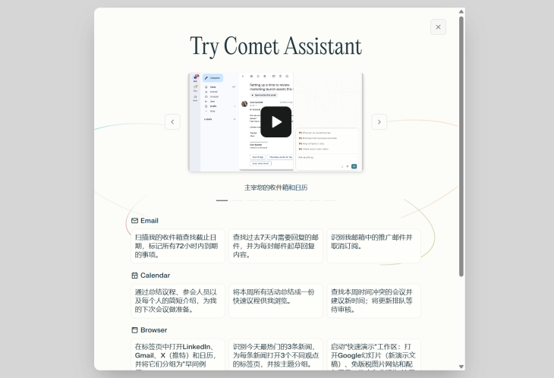Choose the prompt about scanning inbox for 72小时 deadlines
This screenshot has height=378, width=554.
tap(178, 246)
